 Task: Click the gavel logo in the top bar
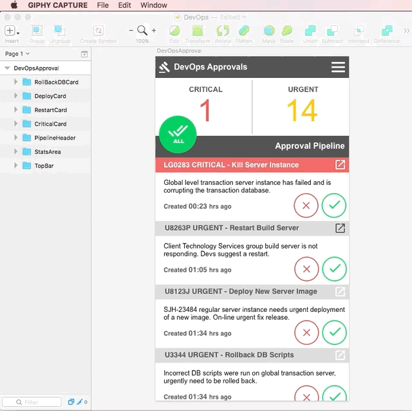[x=165, y=67]
